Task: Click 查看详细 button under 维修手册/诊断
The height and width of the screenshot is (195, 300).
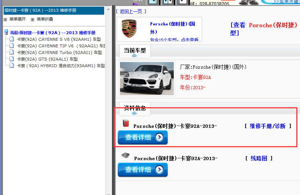Action: (x=143, y=137)
